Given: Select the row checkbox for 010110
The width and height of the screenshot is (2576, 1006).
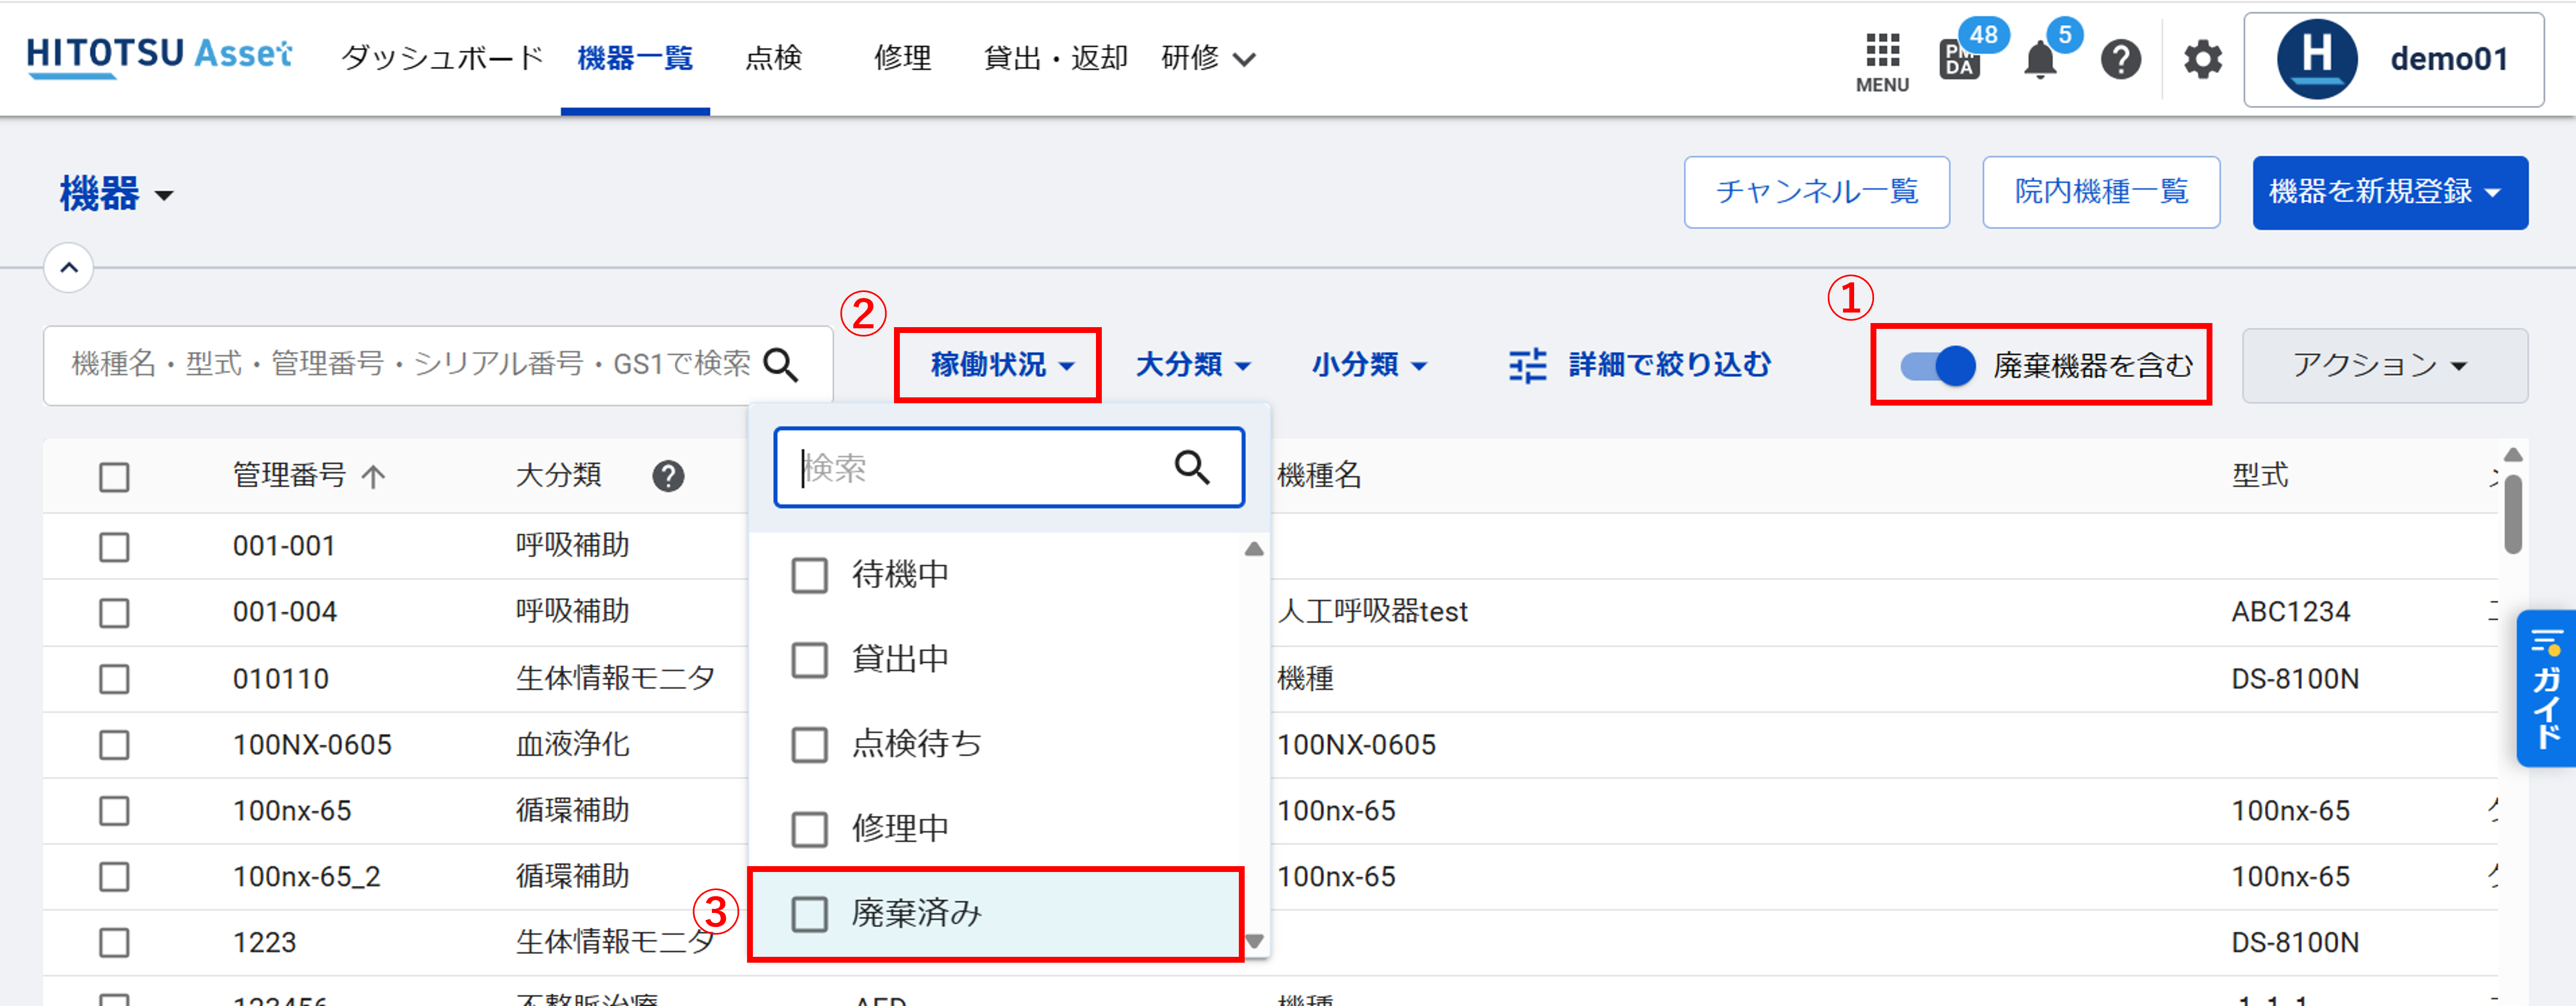Looking at the screenshot, I should pyautogui.click(x=114, y=679).
